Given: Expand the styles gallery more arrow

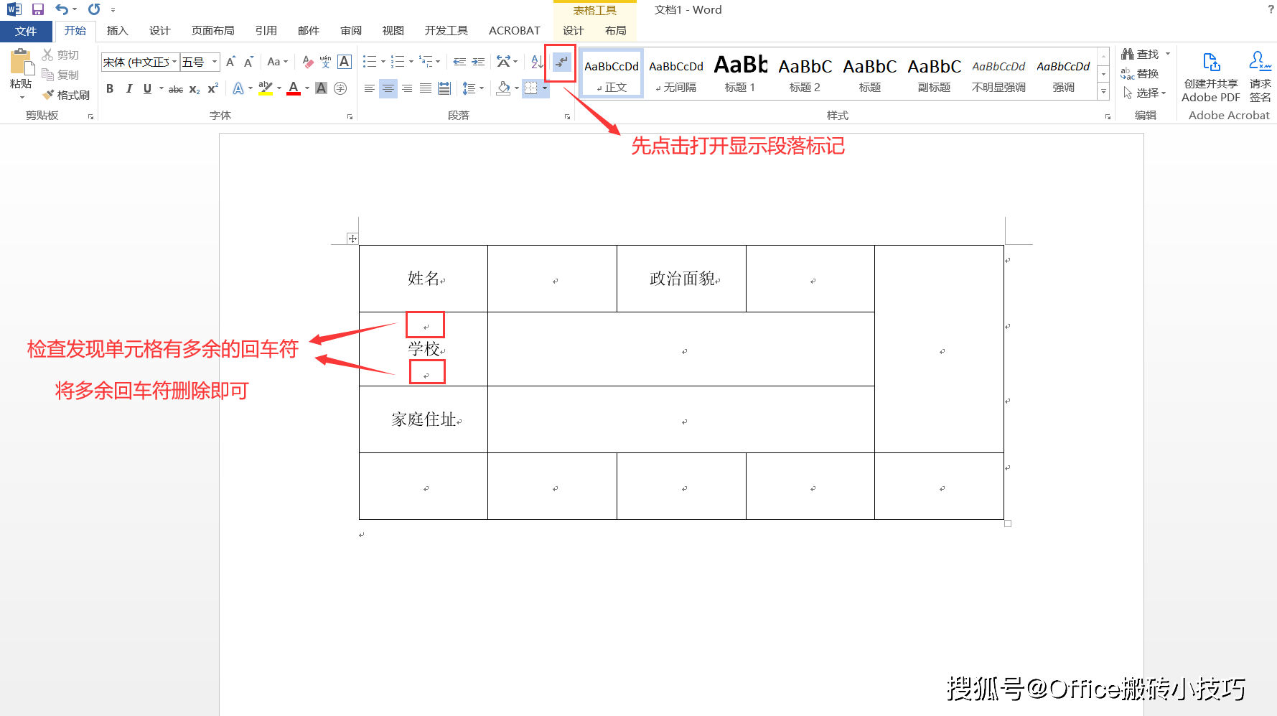Looking at the screenshot, I should point(1103,91).
